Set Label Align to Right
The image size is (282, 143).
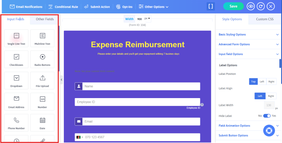(x=271, y=96)
